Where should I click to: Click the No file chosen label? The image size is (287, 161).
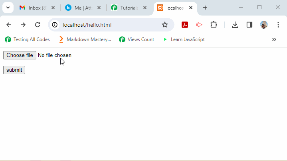point(55,55)
